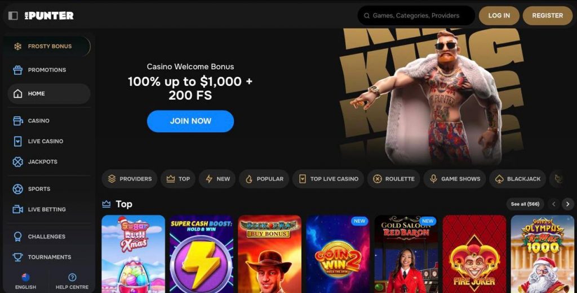Image resolution: width=577 pixels, height=293 pixels.
Task: Click the Join Now button
Action: click(190, 121)
